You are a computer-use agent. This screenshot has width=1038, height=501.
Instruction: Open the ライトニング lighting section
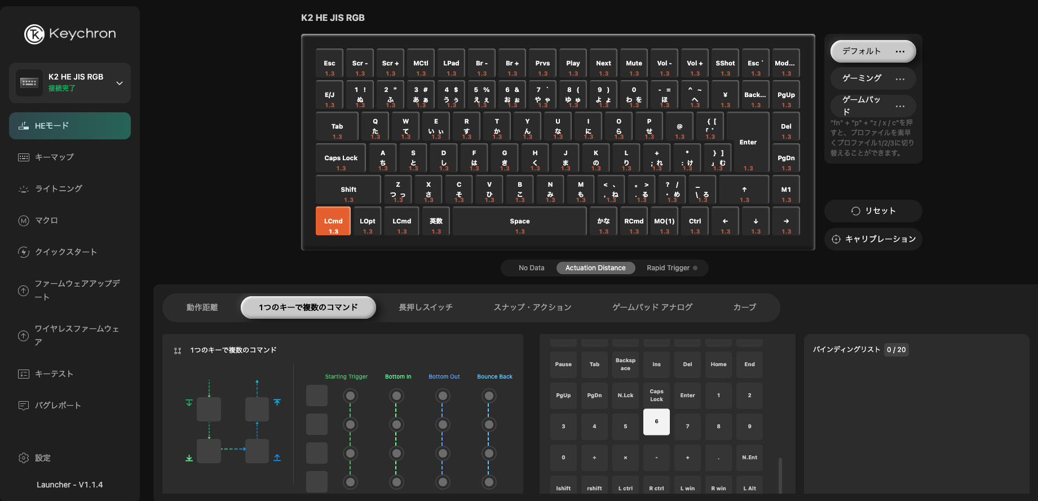[x=58, y=189]
